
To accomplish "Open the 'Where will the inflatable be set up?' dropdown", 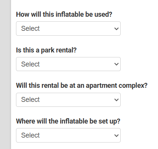I will click(68, 135).
